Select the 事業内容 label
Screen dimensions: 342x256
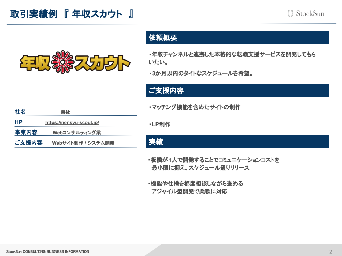click(26, 132)
